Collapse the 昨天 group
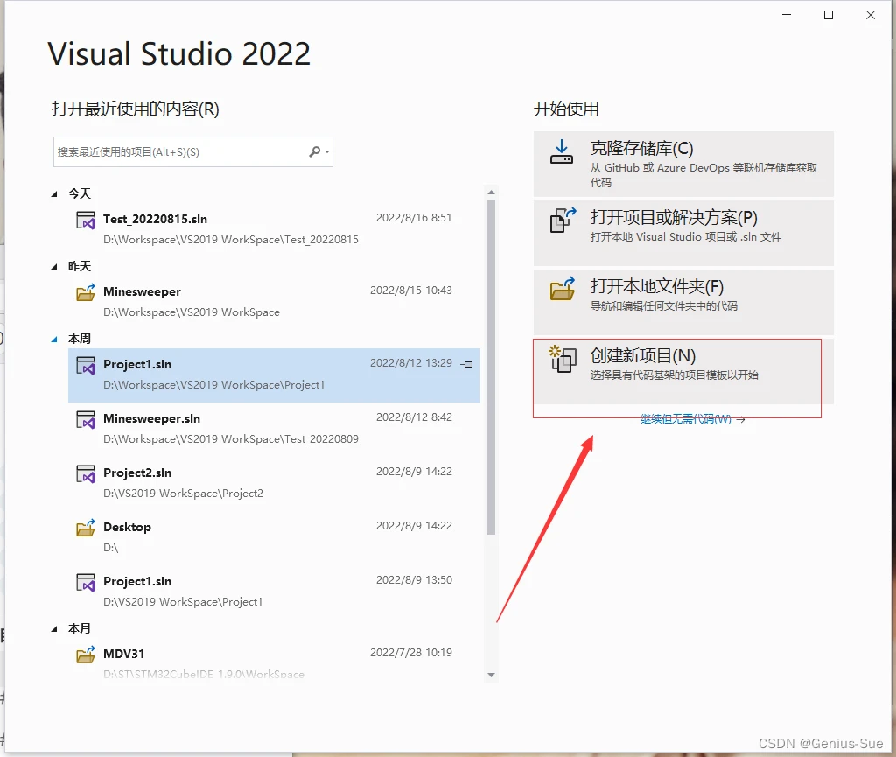896x757 pixels. (54, 267)
